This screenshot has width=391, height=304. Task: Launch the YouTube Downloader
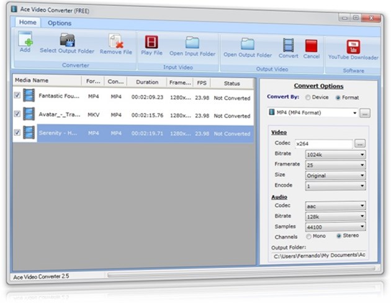coord(354,47)
